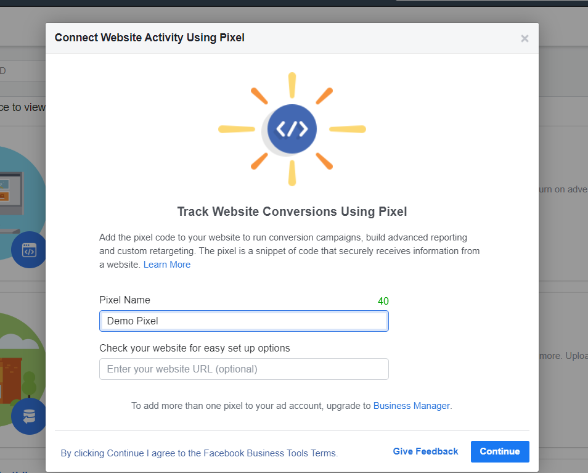Click the dialog title Connect Website Activity
Image resolution: width=588 pixels, height=473 pixels.
pos(149,38)
